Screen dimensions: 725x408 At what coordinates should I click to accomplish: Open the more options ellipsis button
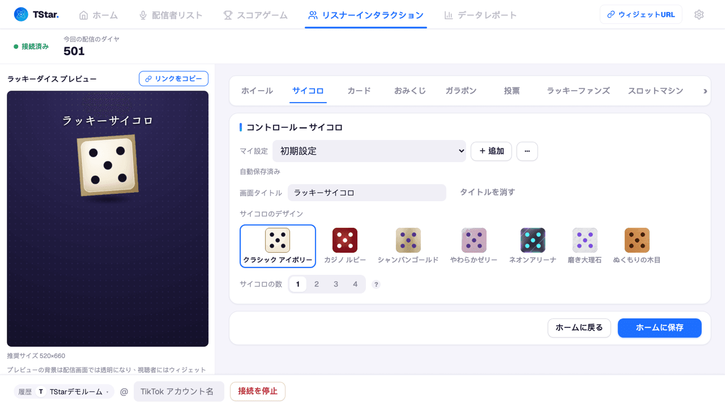527,151
